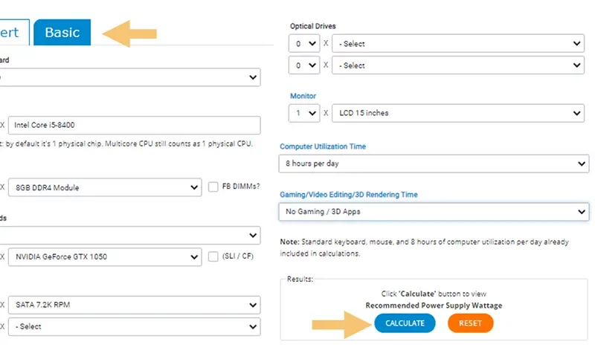This screenshot has height=362, width=595.
Task: Open the monitor quantity dropdown showing 1
Action: 304,113
